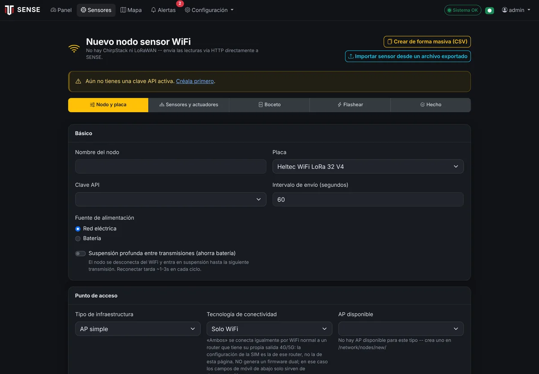Open Tipo de infraestructura dropdown (AP simple)

click(x=137, y=329)
